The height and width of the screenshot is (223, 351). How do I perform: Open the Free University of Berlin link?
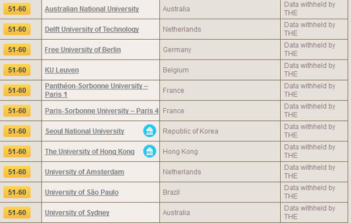83,50
